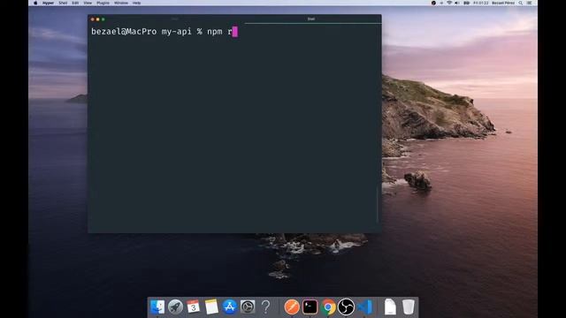The width and height of the screenshot is (566, 318).
Task: Open Visual Studio Code from dock
Action: point(364,307)
